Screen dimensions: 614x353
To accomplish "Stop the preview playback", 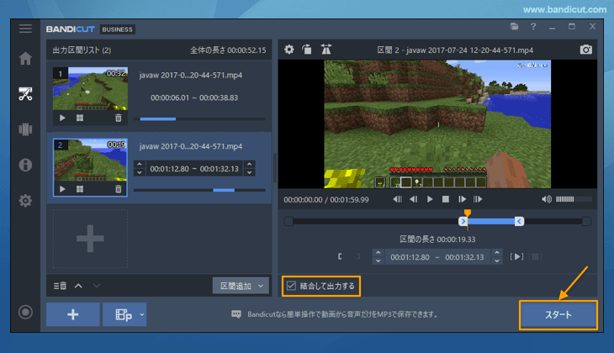I will tap(446, 199).
